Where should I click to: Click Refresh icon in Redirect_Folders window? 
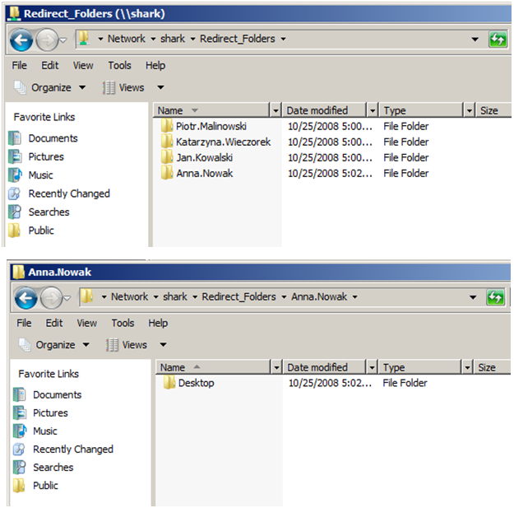click(498, 40)
